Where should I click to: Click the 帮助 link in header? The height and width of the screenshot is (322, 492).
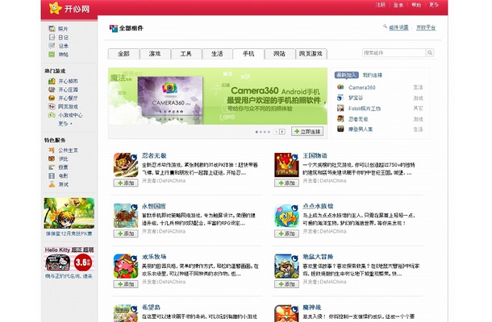click(x=416, y=5)
